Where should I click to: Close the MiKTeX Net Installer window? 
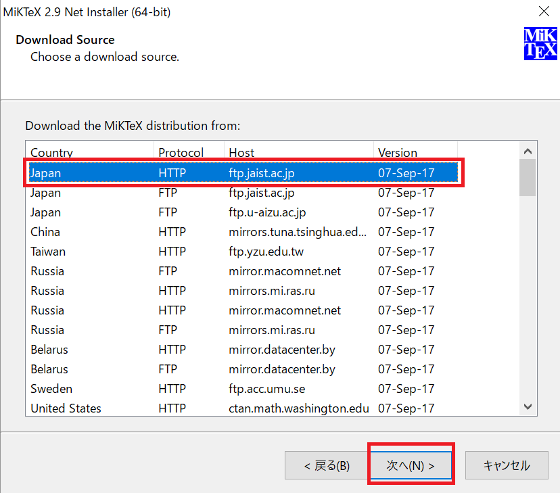pyautogui.click(x=544, y=11)
